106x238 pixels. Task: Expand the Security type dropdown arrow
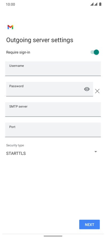click(x=96, y=152)
